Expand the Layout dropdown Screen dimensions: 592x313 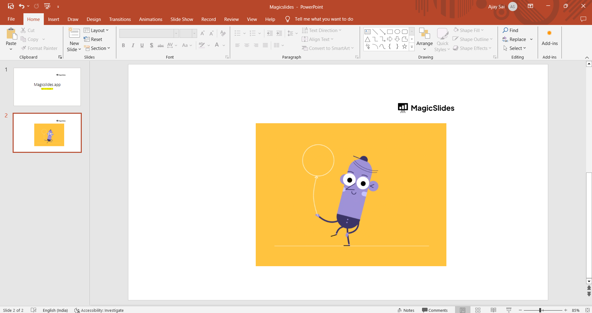click(96, 30)
